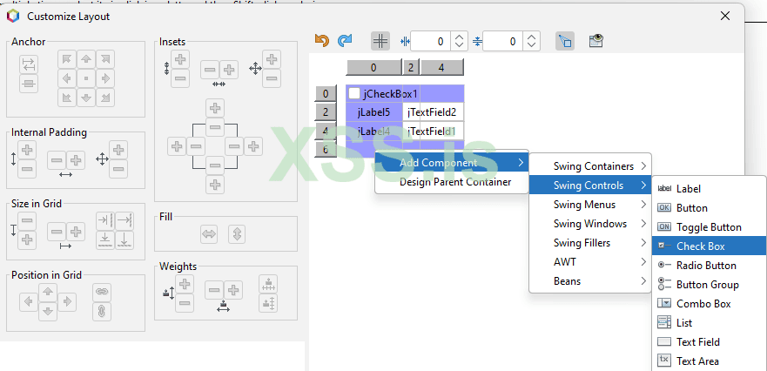Toggle vertical Fill button
This screenshot has height=371, width=767.
coord(237,234)
